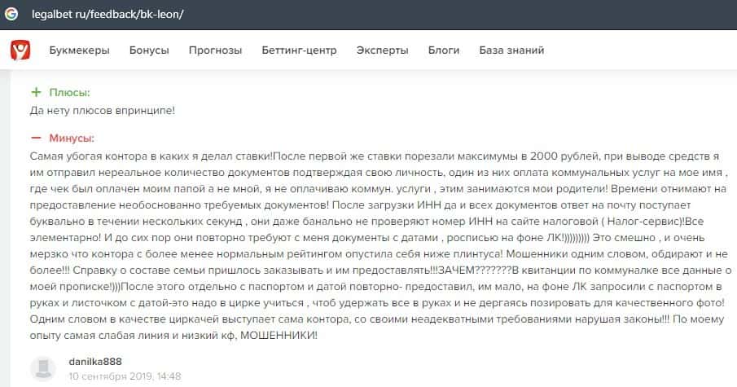
Task: Click the word МОШЕННИКИ! ending the review
Action: point(279,336)
